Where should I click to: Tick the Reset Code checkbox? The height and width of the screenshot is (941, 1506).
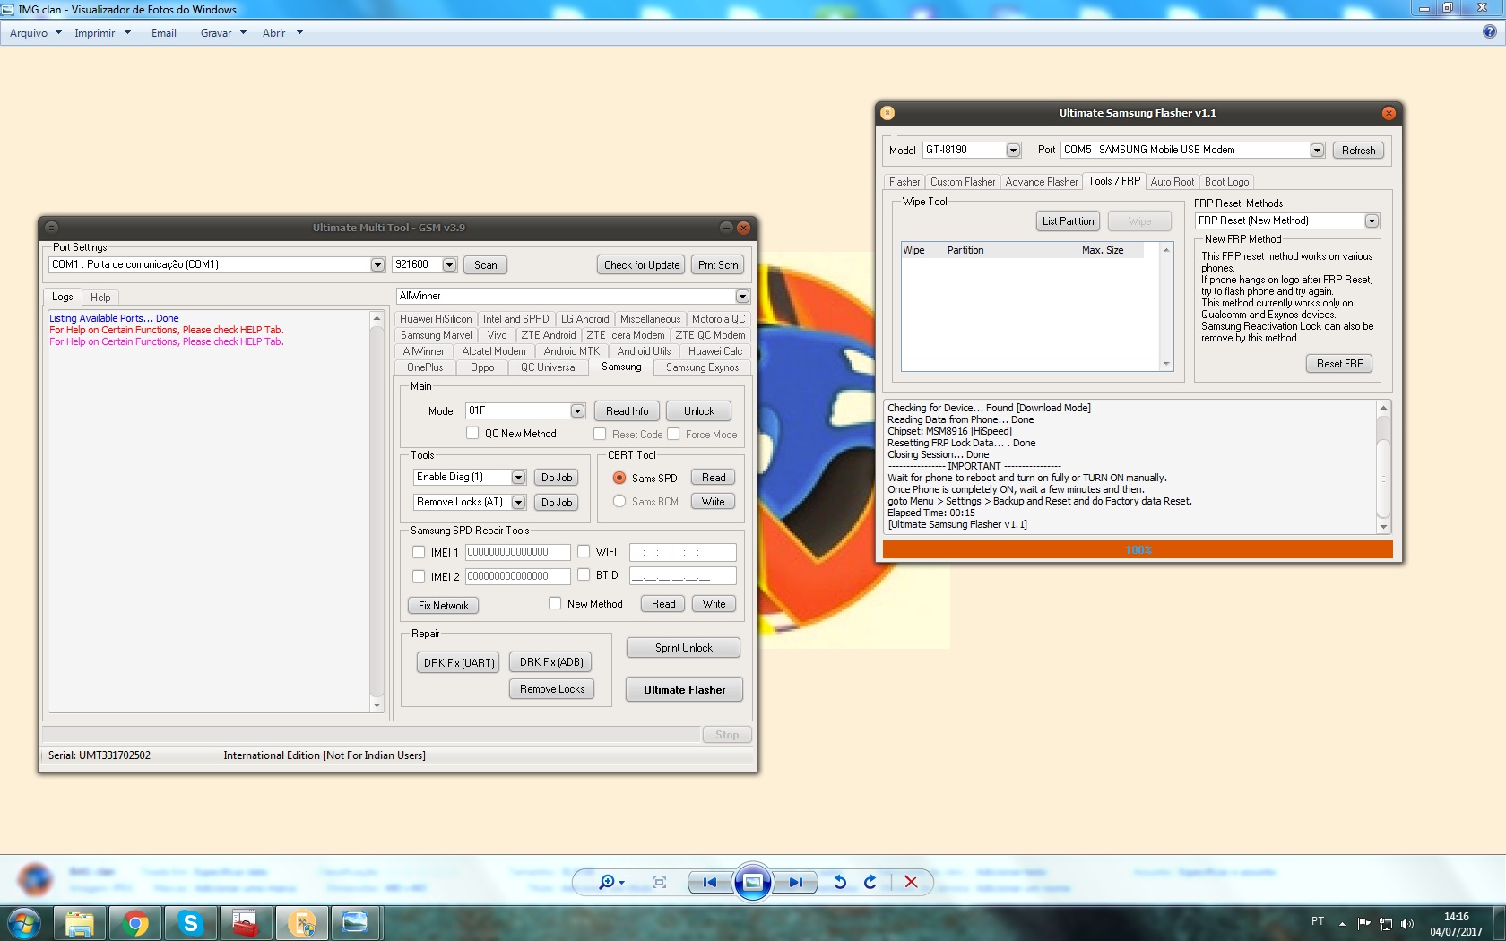pos(600,434)
